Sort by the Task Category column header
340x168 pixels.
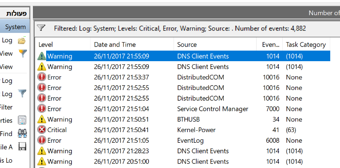306,45
